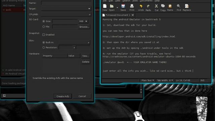Viewport: 215px width, 121px height.
Task: Expand the recent files arrow next to Open
Action: point(117,7)
